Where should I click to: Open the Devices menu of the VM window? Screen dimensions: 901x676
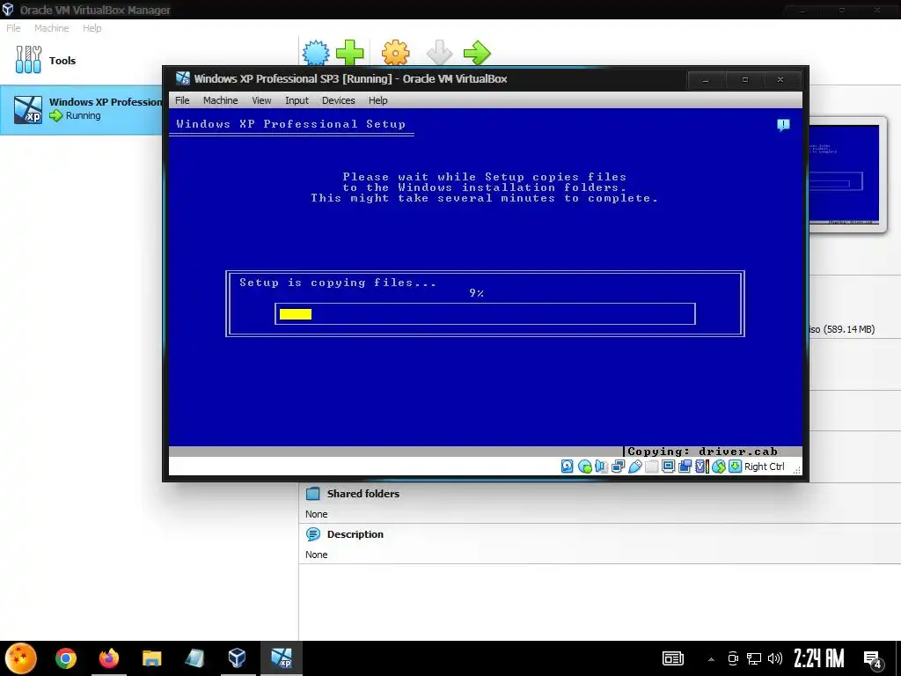(339, 100)
